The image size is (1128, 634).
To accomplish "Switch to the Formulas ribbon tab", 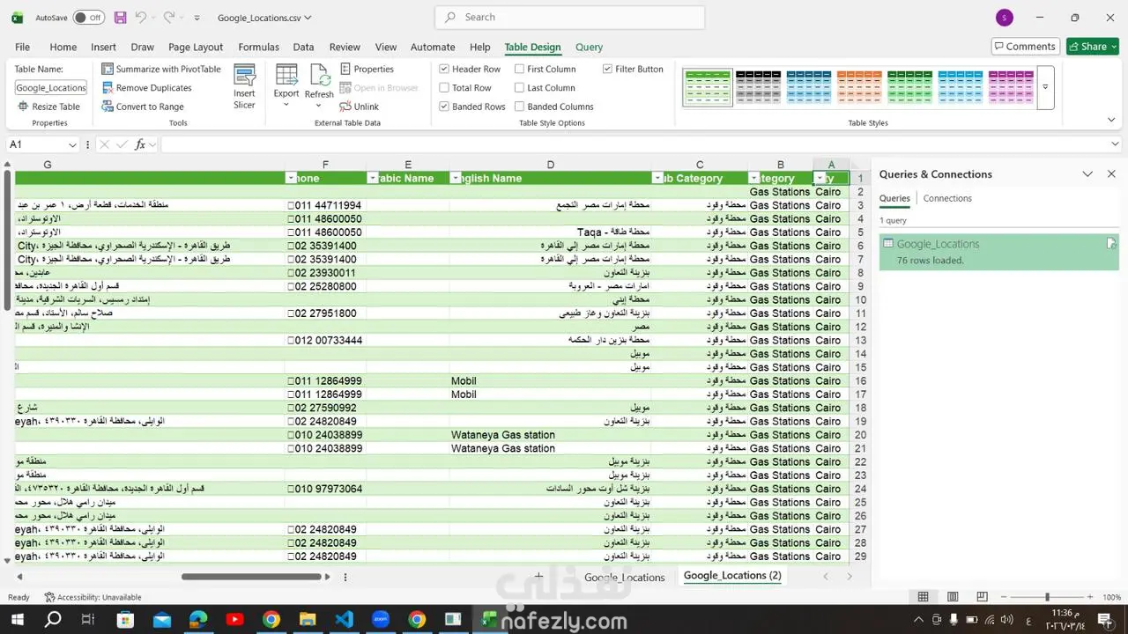I will tap(258, 47).
